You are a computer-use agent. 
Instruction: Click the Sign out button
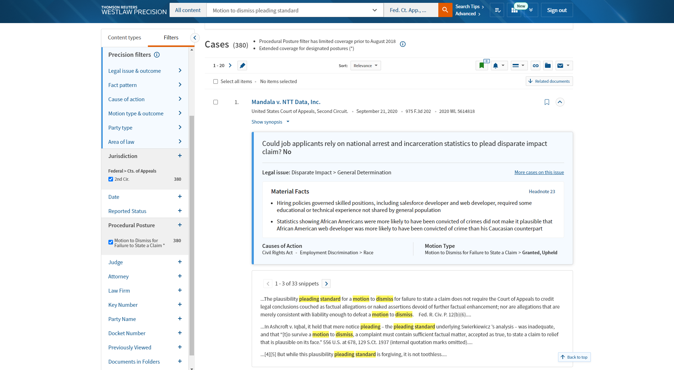pyautogui.click(x=557, y=10)
